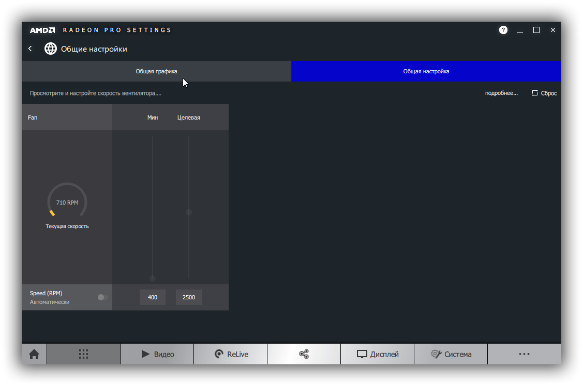The width and height of the screenshot is (583, 386).
Task: Open the Видео tab
Action: [157, 354]
